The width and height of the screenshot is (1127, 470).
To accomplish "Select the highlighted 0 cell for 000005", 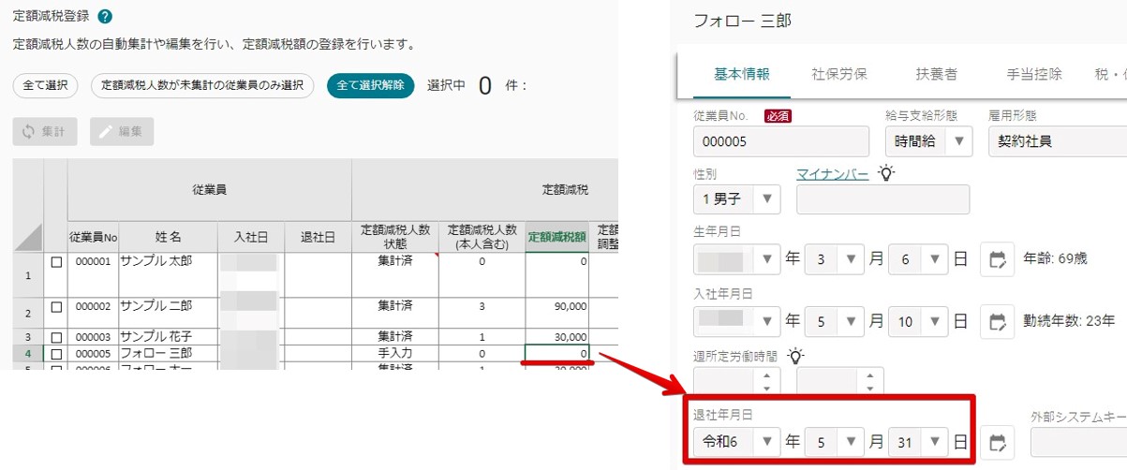I will (x=556, y=353).
